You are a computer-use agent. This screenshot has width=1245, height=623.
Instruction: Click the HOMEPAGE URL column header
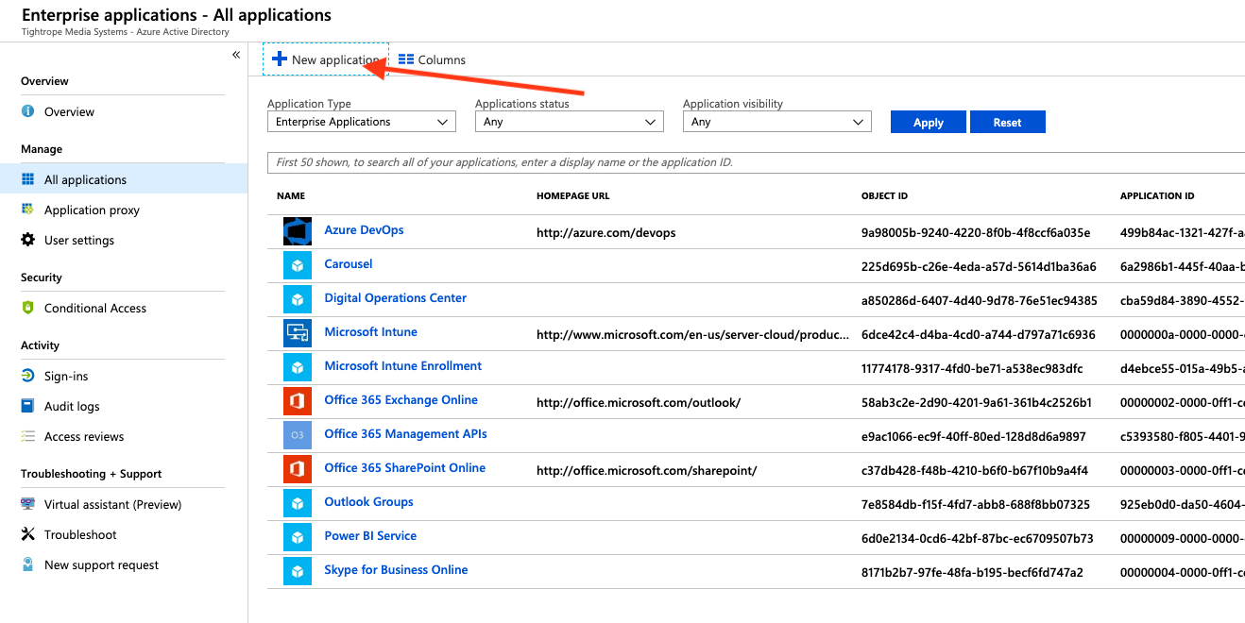click(573, 196)
